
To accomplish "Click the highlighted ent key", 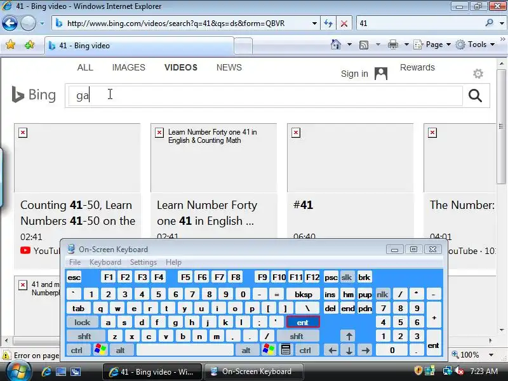I will click(303, 322).
